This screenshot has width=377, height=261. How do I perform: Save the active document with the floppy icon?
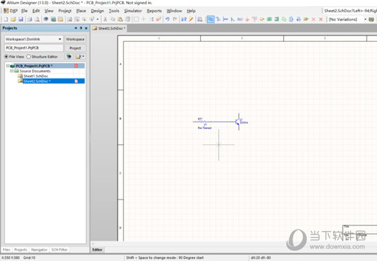21,19
